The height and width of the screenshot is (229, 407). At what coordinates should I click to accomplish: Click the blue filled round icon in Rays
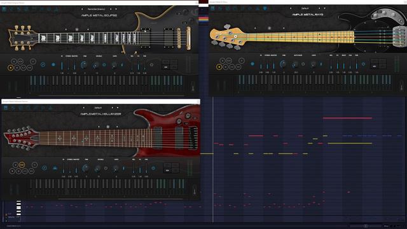252,64
